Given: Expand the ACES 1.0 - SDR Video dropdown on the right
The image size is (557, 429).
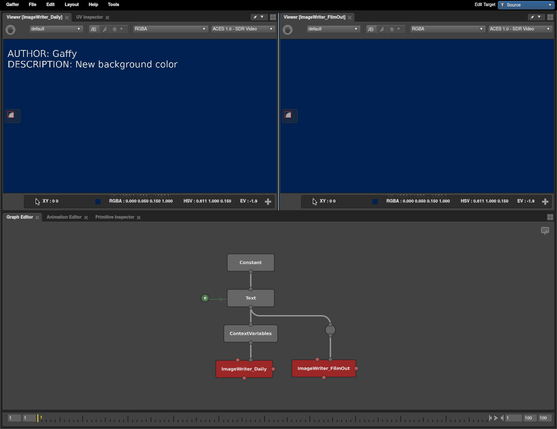Looking at the screenshot, I should click(x=520, y=29).
